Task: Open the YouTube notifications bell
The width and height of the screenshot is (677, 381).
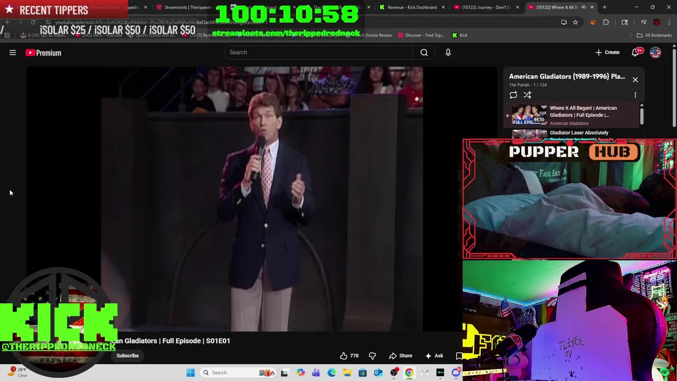Action: [x=636, y=52]
